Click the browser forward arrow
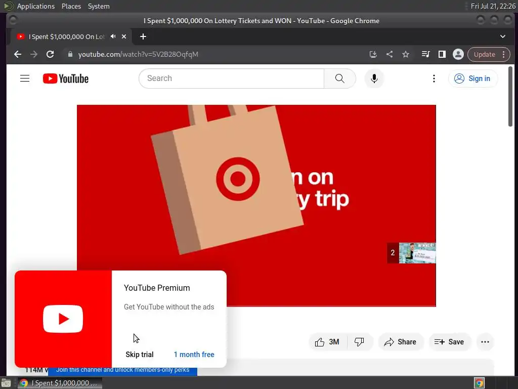Image resolution: width=518 pixels, height=389 pixels. 34,54
